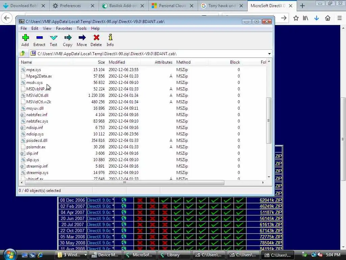The height and width of the screenshot is (260, 346).
Task: Launch Internet Explorer from quick launch
Action: (x=41, y=255)
